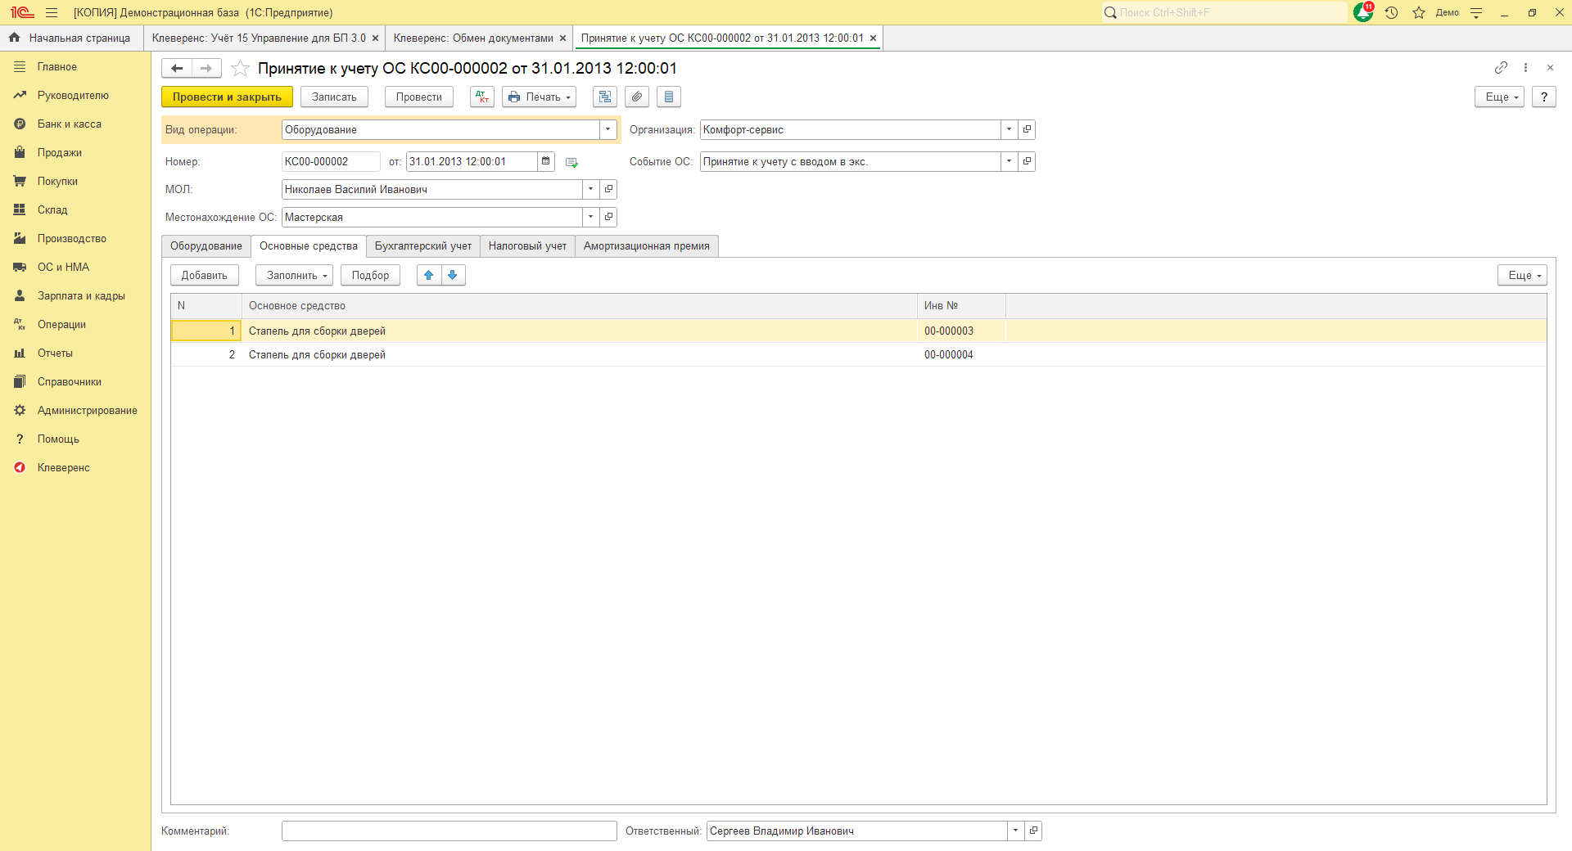The image size is (1572, 851).
Task: Open Организация linked record icon
Action: (1027, 129)
